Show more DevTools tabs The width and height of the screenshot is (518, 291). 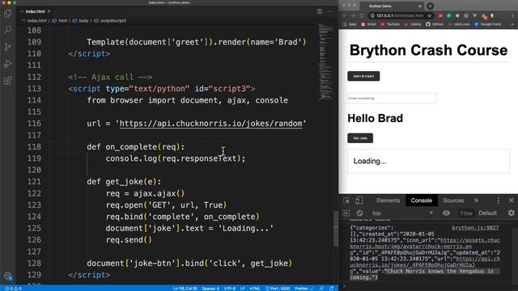point(476,200)
